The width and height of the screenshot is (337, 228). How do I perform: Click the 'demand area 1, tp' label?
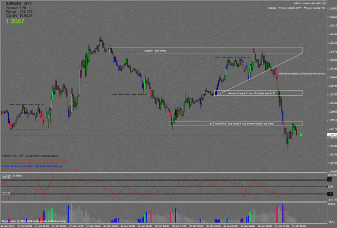click(251, 93)
